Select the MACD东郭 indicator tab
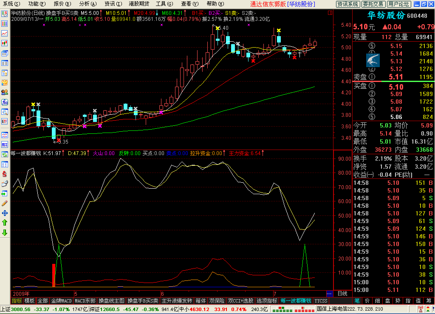 pos(85,301)
